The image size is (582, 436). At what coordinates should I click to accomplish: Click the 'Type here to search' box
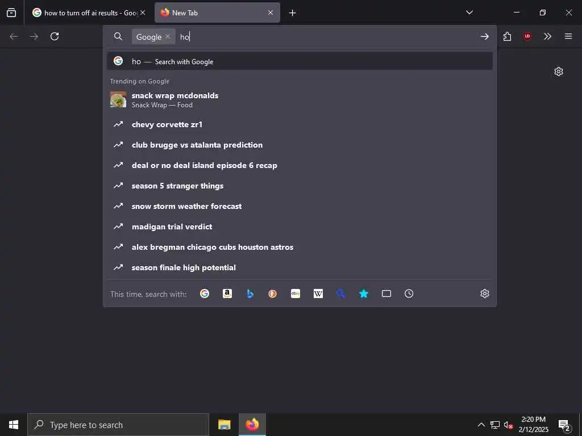click(x=118, y=425)
